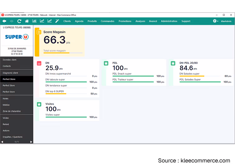Open the bar chart icon in toolbar

pyautogui.click(x=34, y=21)
